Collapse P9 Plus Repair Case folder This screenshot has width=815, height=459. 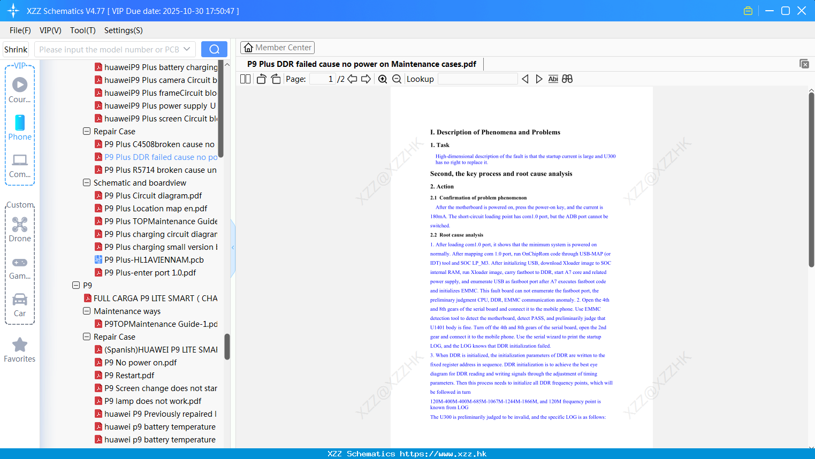87,131
